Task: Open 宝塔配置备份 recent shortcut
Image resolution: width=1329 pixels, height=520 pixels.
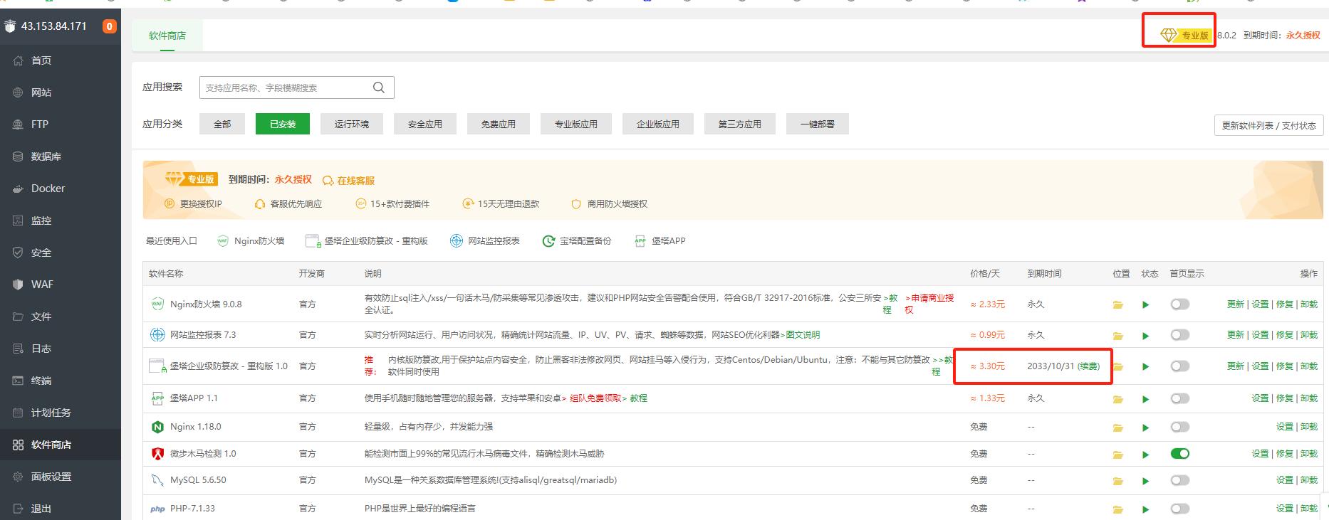Action: pos(577,241)
